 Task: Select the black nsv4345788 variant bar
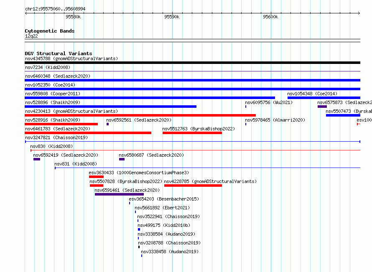(x=192, y=63)
